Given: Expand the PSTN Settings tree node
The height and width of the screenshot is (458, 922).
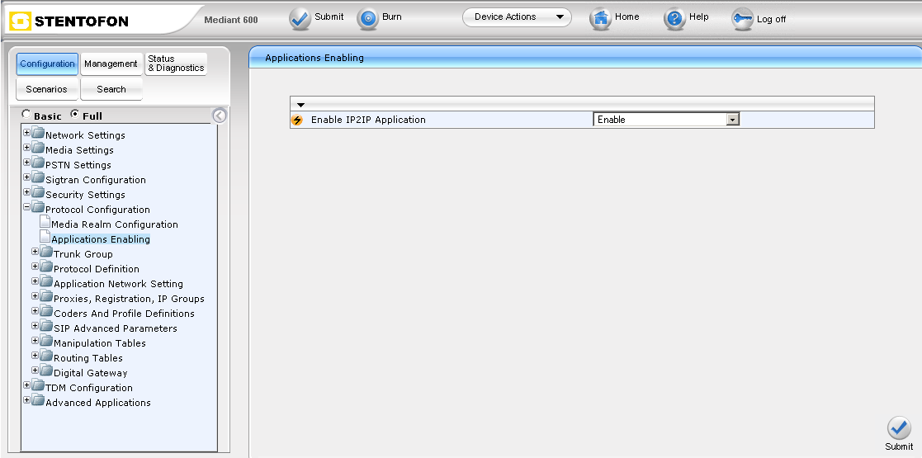Looking at the screenshot, I should pyautogui.click(x=26, y=163).
